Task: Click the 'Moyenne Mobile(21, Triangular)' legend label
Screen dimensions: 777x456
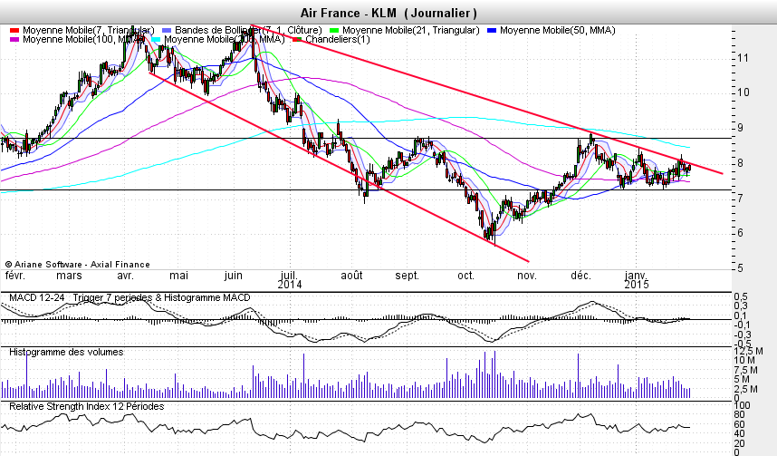Action: click(411, 30)
